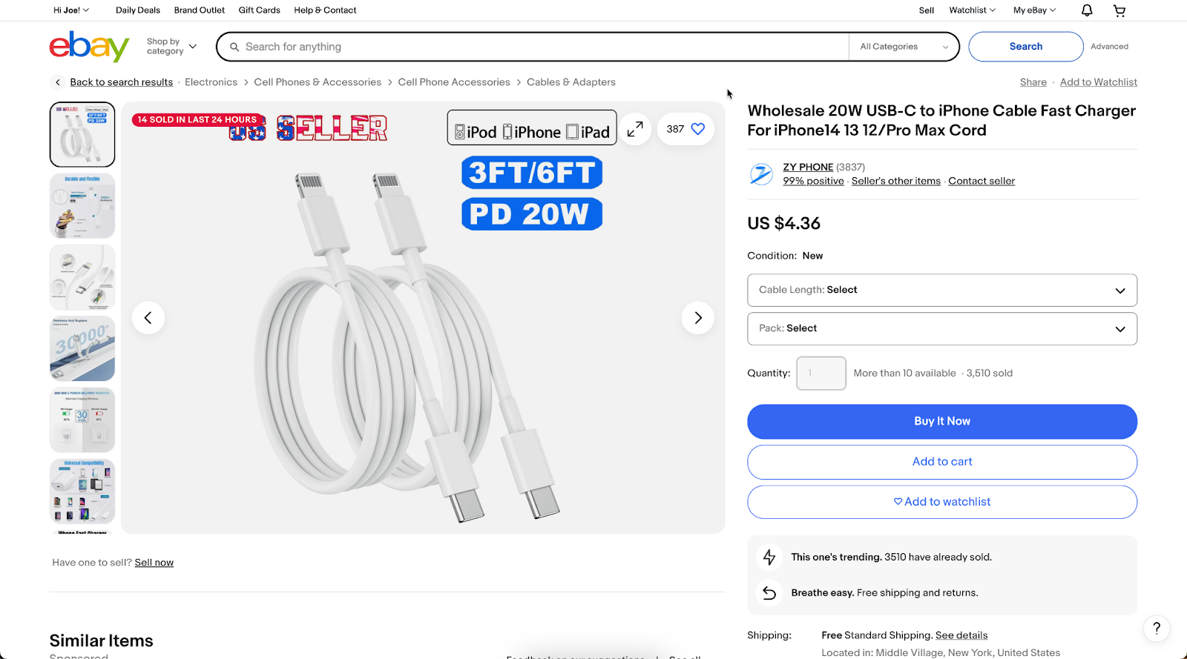Select the 30000 bend test thumbnail
Screen dimensions: 1187x659
pos(82,348)
